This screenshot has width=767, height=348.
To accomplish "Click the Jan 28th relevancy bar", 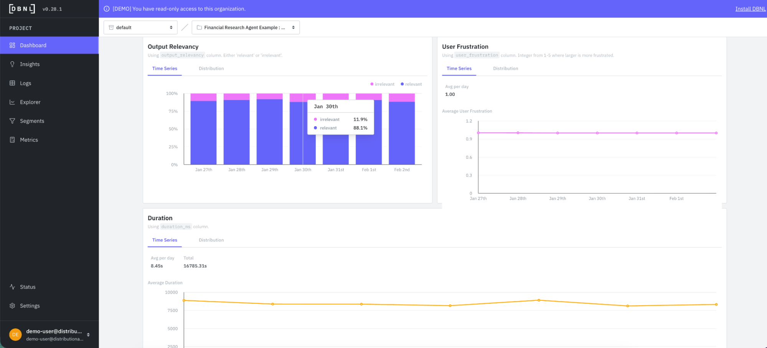I will pos(237,129).
